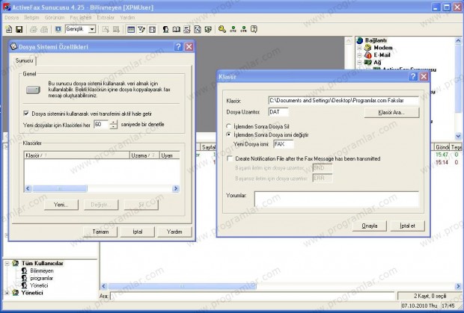Screen dimensions: 464x313
Task: Click the Klasörler list horizontal scrollbar thumb
Action: tap(60, 188)
